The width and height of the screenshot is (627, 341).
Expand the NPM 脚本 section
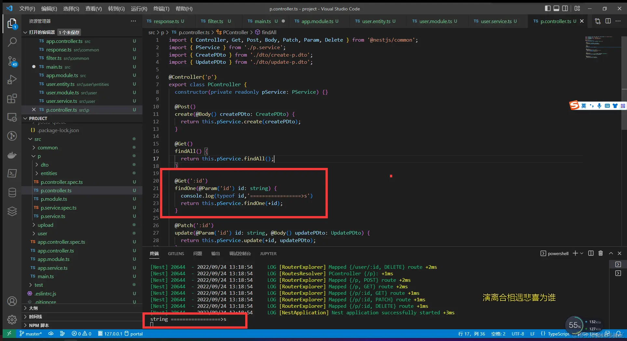[x=25, y=325]
